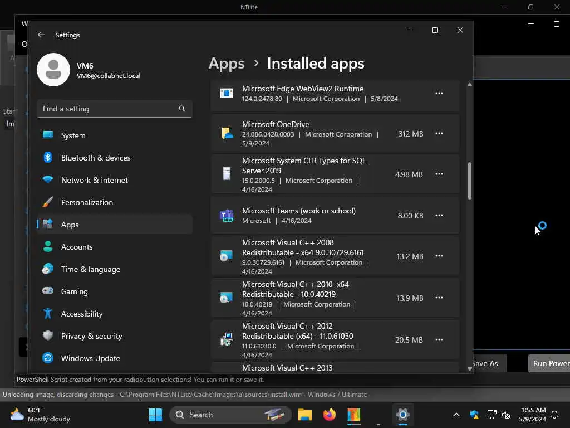
Task: Click the Personalization paintbrush icon
Action: click(x=48, y=202)
